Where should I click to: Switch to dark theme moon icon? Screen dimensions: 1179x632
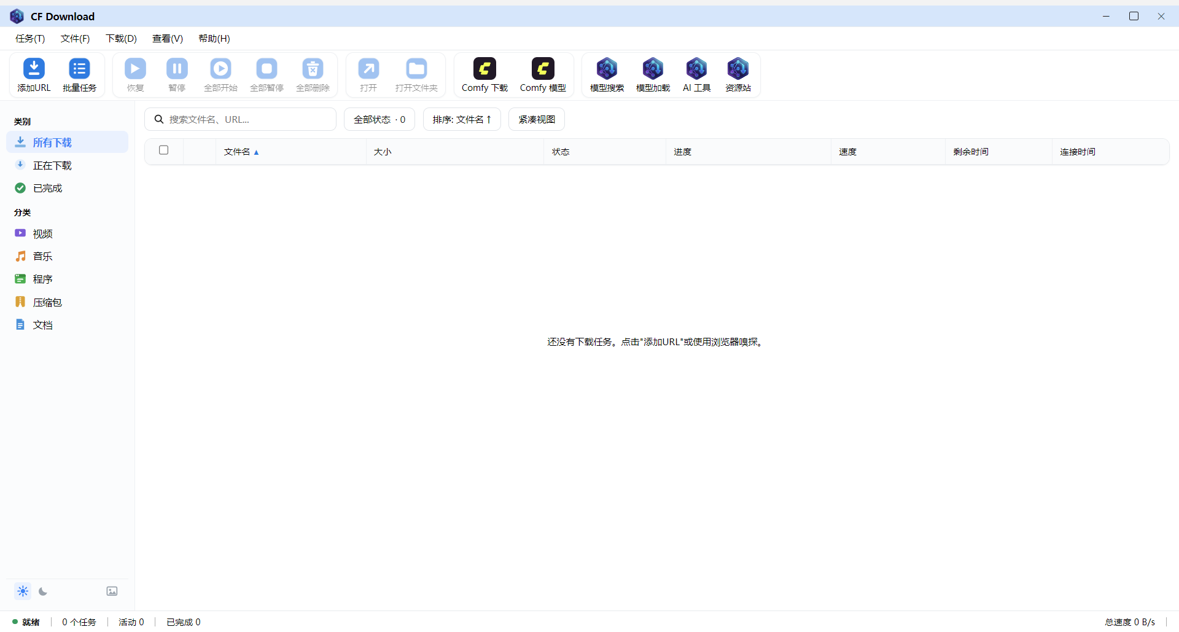point(43,591)
